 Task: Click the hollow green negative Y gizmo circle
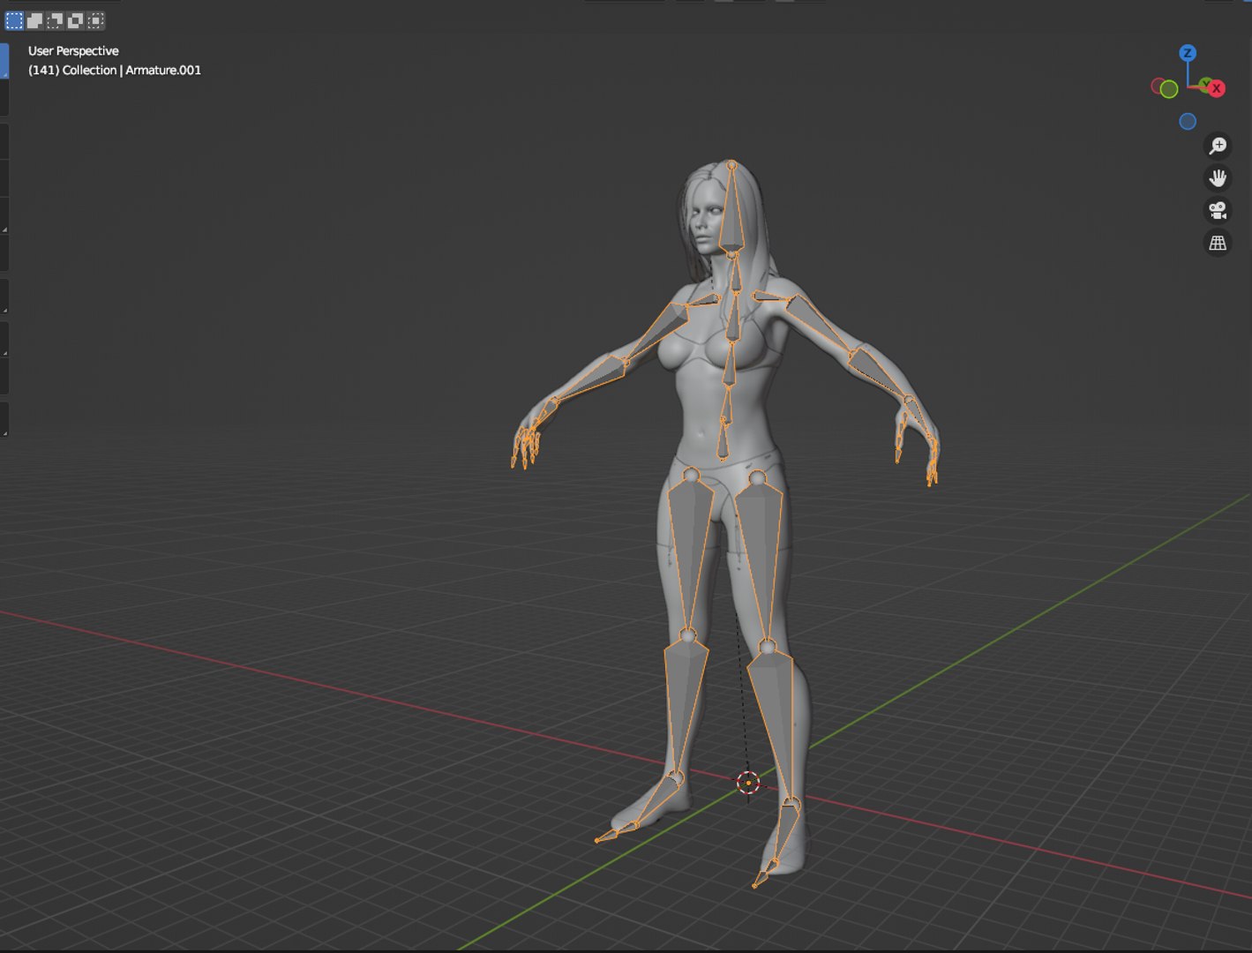(1169, 89)
